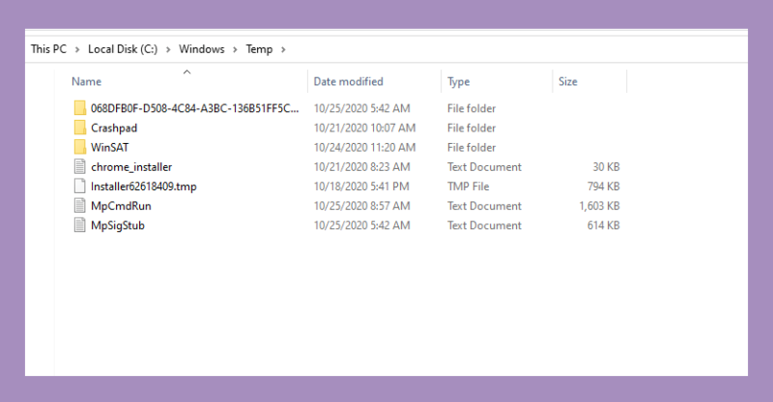The height and width of the screenshot is (402, 773).
Task: Navigate to This PC breadcrumb
Action: tap(48, 49)
